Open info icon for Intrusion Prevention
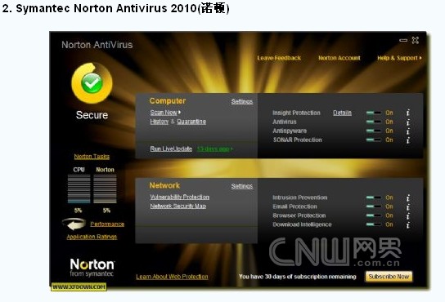The width and height of the screenshot is (445, 302). point(408,198)
